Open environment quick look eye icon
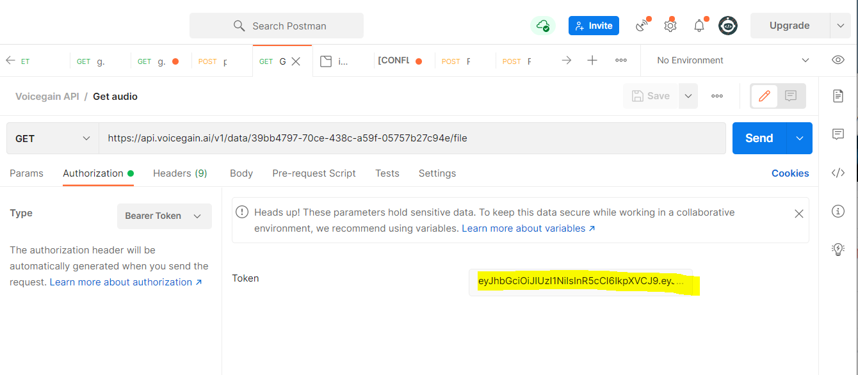This screenshot has width=858, height=375. point(838,60)
